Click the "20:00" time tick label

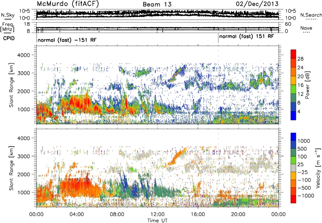coord(238,215)
